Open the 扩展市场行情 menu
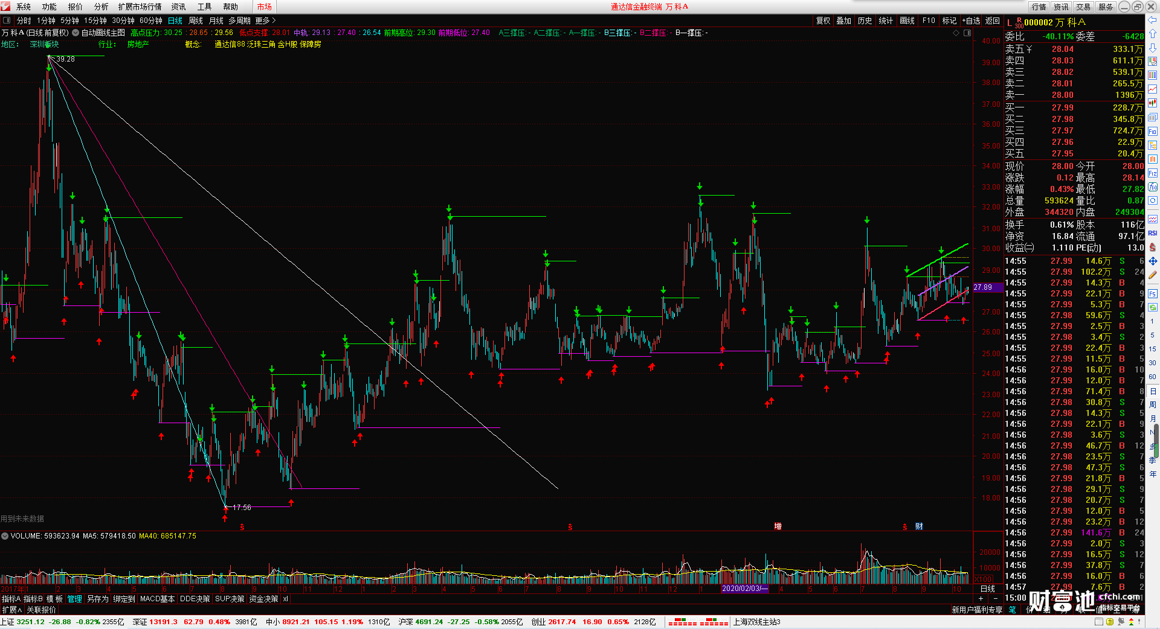Image resolution: width=1160 pixels, height=629 pixels. coord(140,7)
